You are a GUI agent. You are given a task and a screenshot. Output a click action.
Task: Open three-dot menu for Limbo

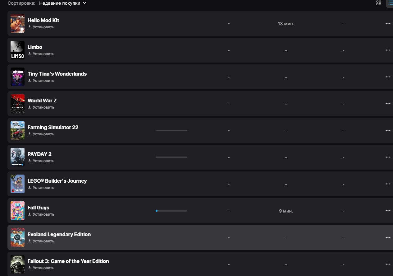click(388, 50)
